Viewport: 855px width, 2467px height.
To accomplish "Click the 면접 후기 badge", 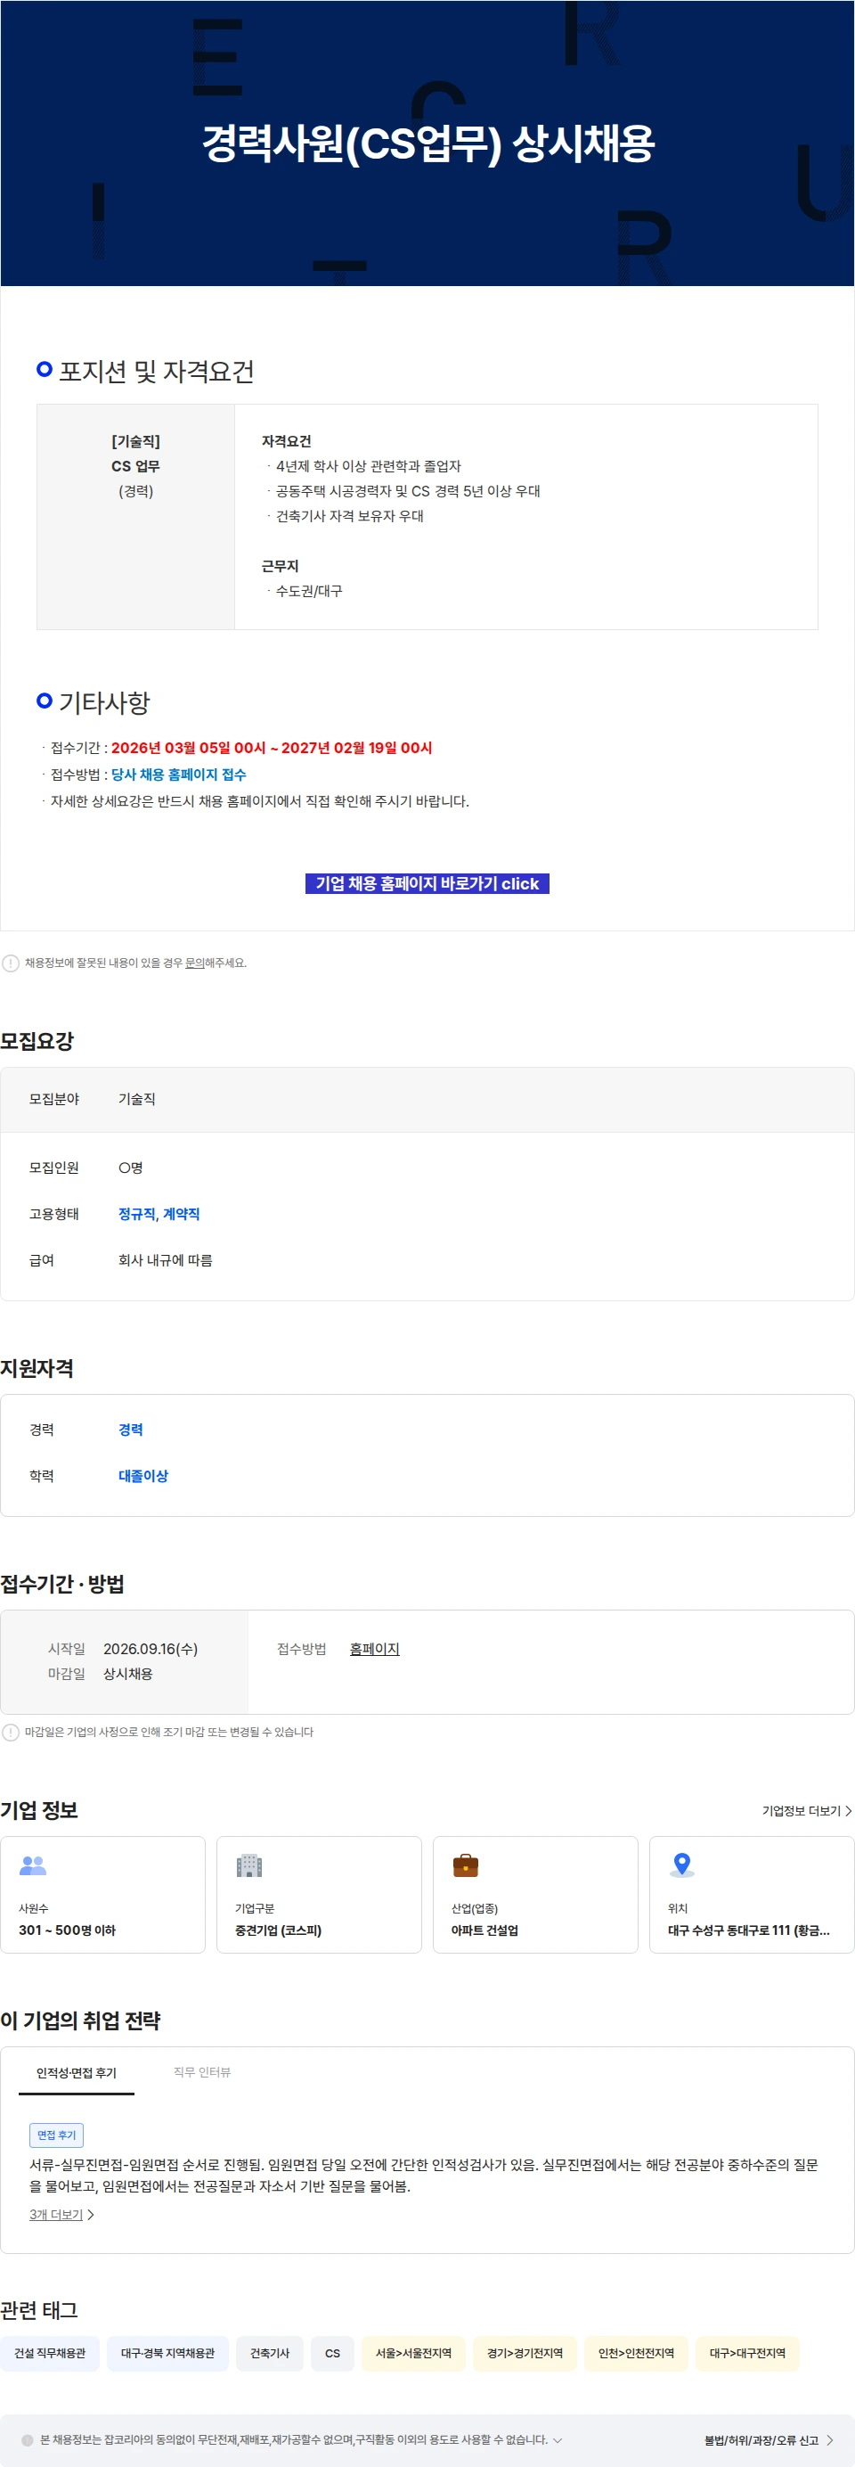I will [x=56, y=2135].
